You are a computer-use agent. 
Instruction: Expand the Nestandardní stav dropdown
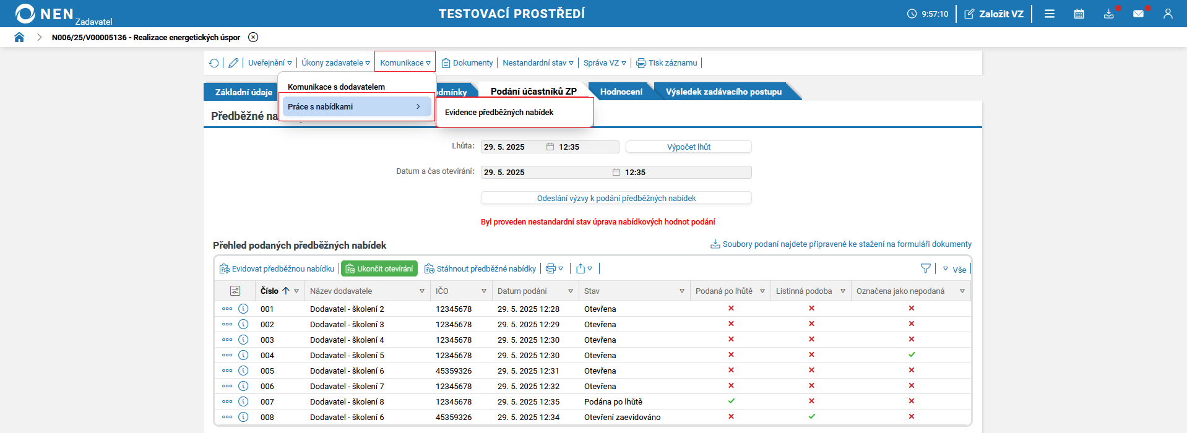[x=538, y=63]
